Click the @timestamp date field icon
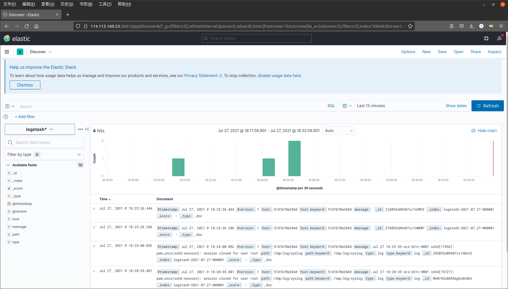 click(9, 204)
